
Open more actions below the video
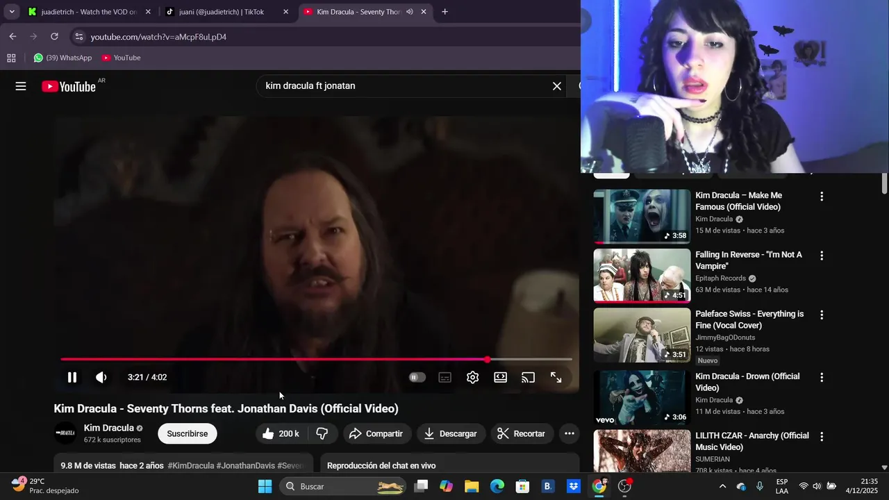[570, 433]
